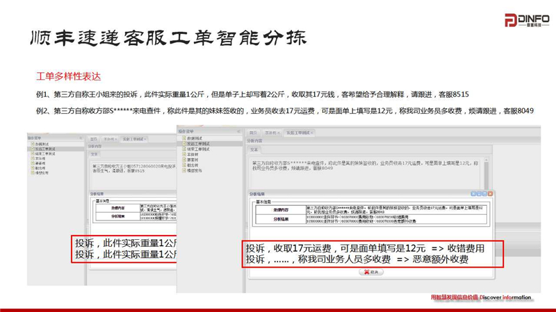556x312 pixels.
Task: Click the red close icon on 分析结果 dialog
Action: coord(490,194)
